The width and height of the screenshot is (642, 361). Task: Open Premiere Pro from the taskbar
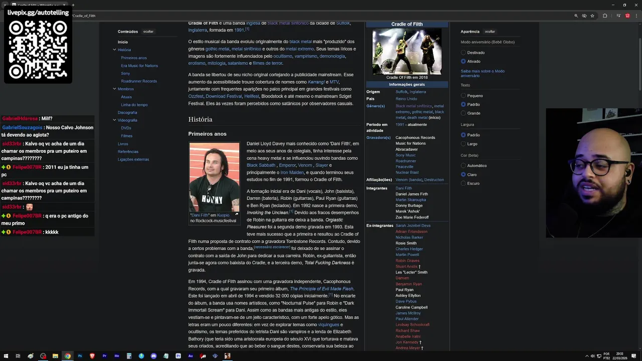[104, 356]
